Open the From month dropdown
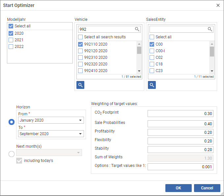 click(x=81, y=120)
